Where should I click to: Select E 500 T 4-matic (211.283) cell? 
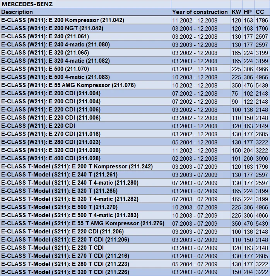pyautogui.click(x=85, y=215)
